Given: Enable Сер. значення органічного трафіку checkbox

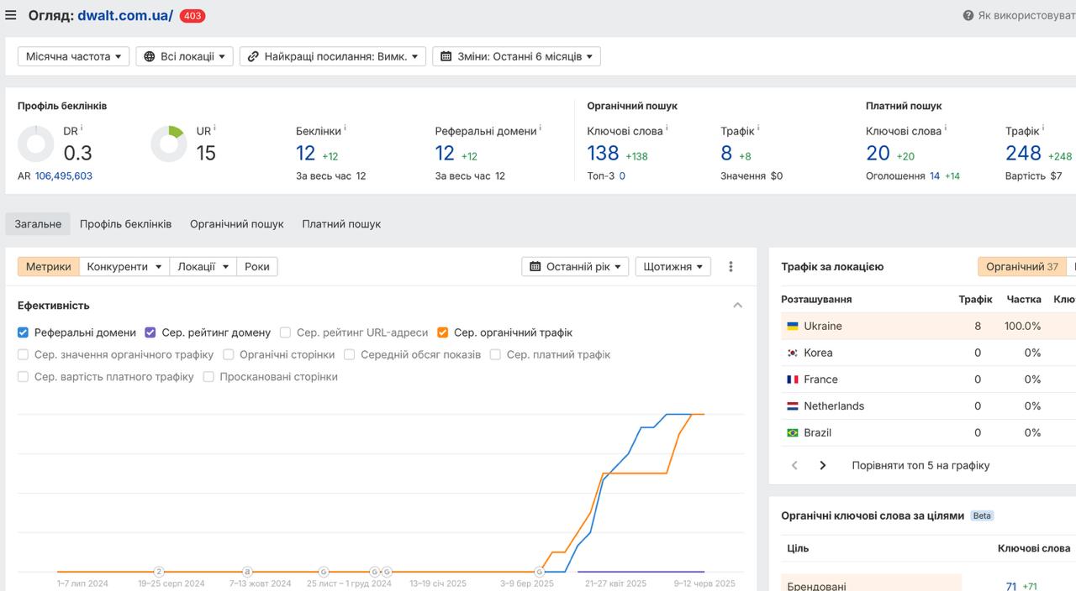Looking at the screenshot, I should point(23,354).
